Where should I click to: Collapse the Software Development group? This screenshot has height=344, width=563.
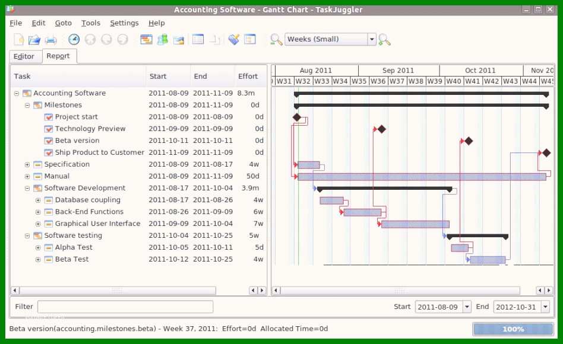pos(27,189)
